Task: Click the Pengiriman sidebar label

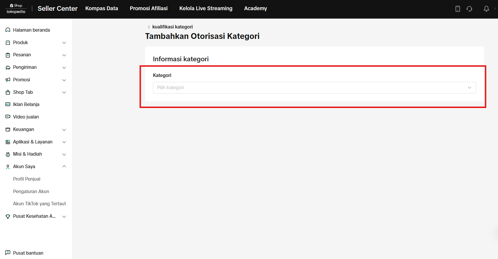Action: pyautogui.click(x=25, y=67)
